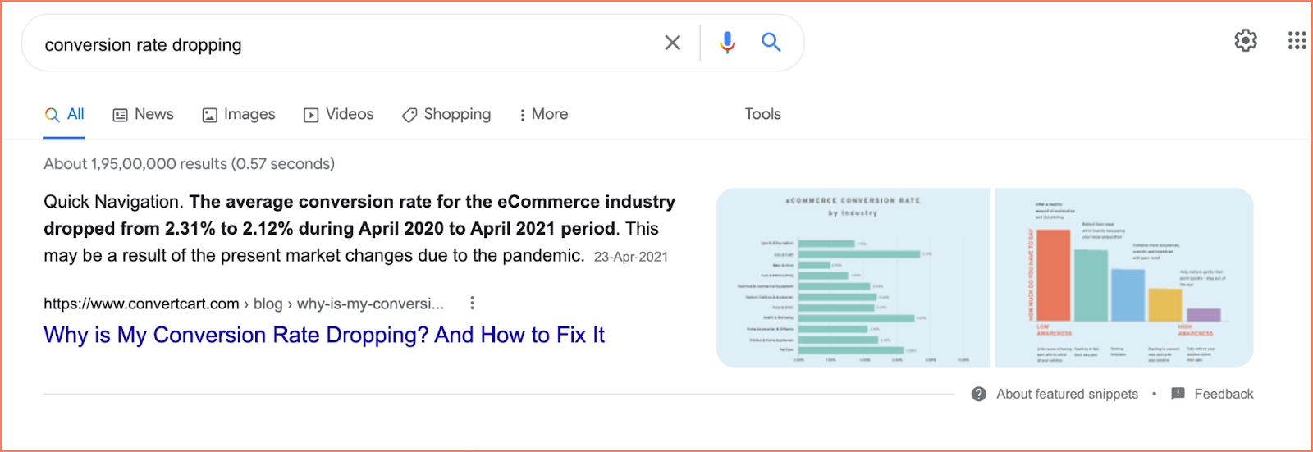Select the Videos tab
This screenshot has width=1313, height=452.
tap(339, 115)
